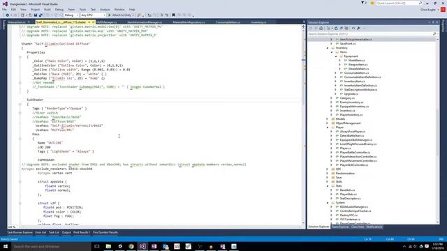
Task: Open the Find Symbol Results tab
Action: point(105,232)
